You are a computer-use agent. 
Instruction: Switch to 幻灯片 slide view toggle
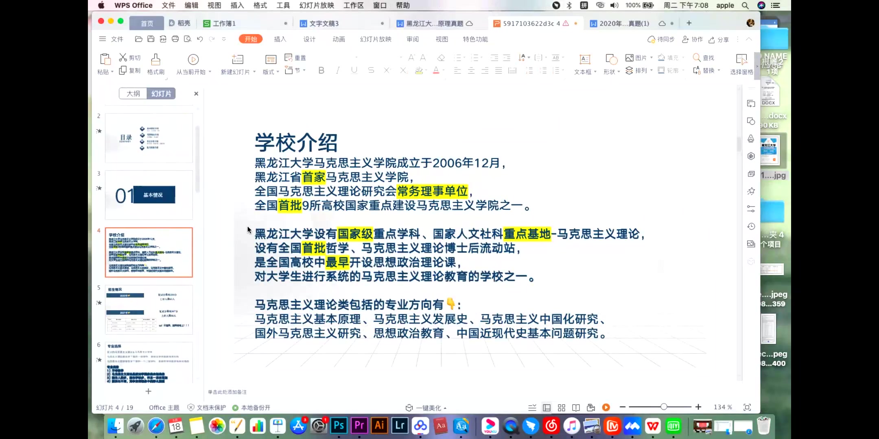161,93
